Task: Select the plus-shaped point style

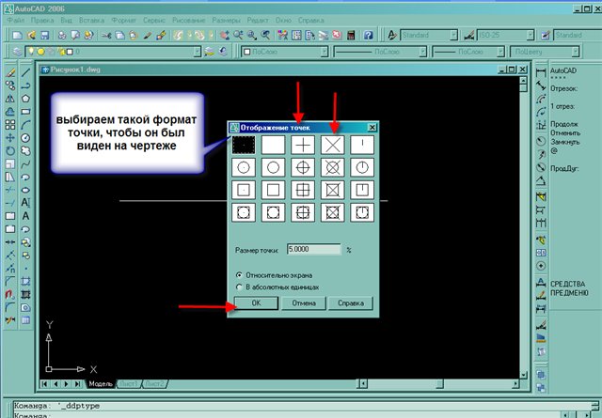Action: point(304,145)
